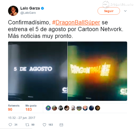135x129 pixels.
Task: Click the first liker avatar
Action: tap(48, 108)
